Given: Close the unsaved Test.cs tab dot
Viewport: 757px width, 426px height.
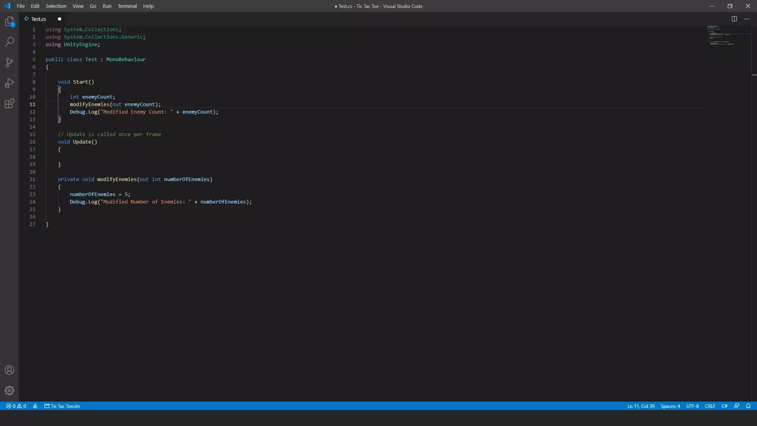Looking at the screenshot, I should tap(60, 19).
